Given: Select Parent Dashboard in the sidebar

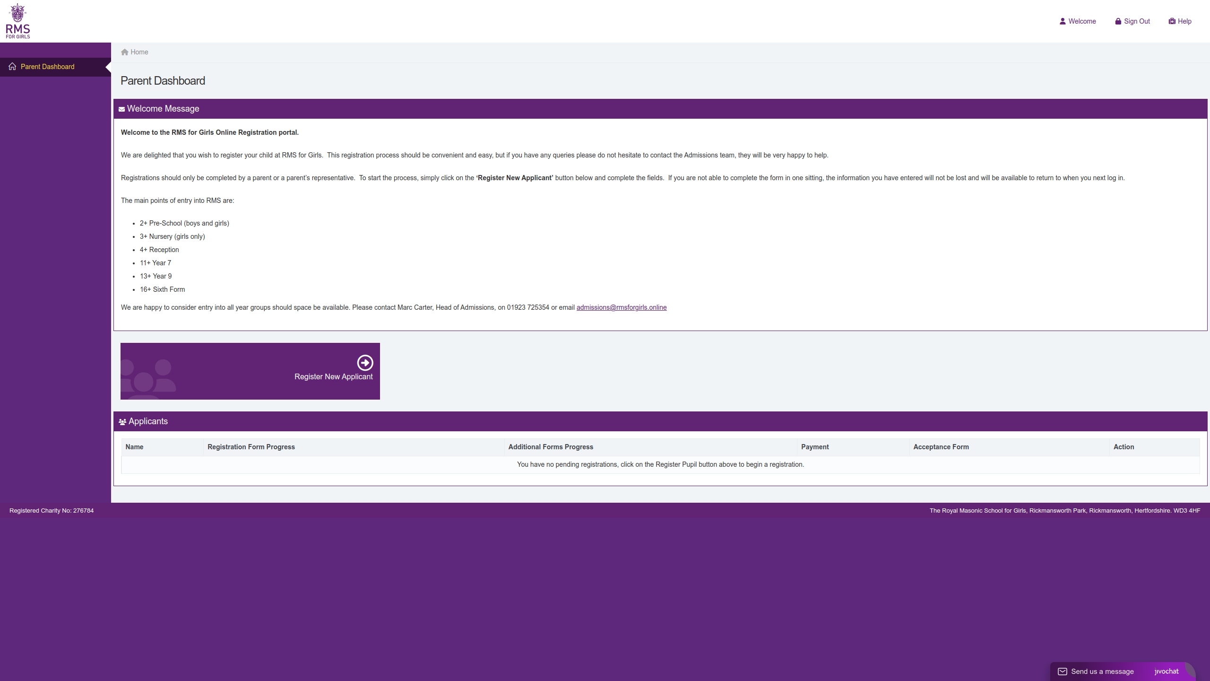Looking at the screenshot, I should click(55, 67).
